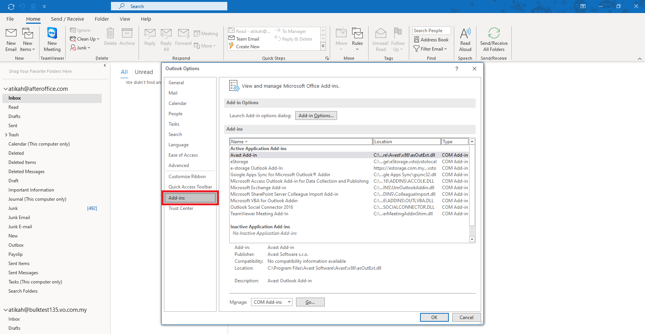
Task: Open the Send / Receive ribbon tab
Action: [x=67, y=19]
